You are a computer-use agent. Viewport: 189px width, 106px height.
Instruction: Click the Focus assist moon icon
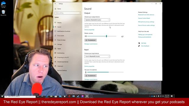pyautogui.click(x=55, y=36)
